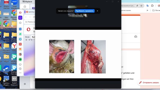
Task: Click the left shared image of the wound on straw
Action: click(x=62, y=56)
